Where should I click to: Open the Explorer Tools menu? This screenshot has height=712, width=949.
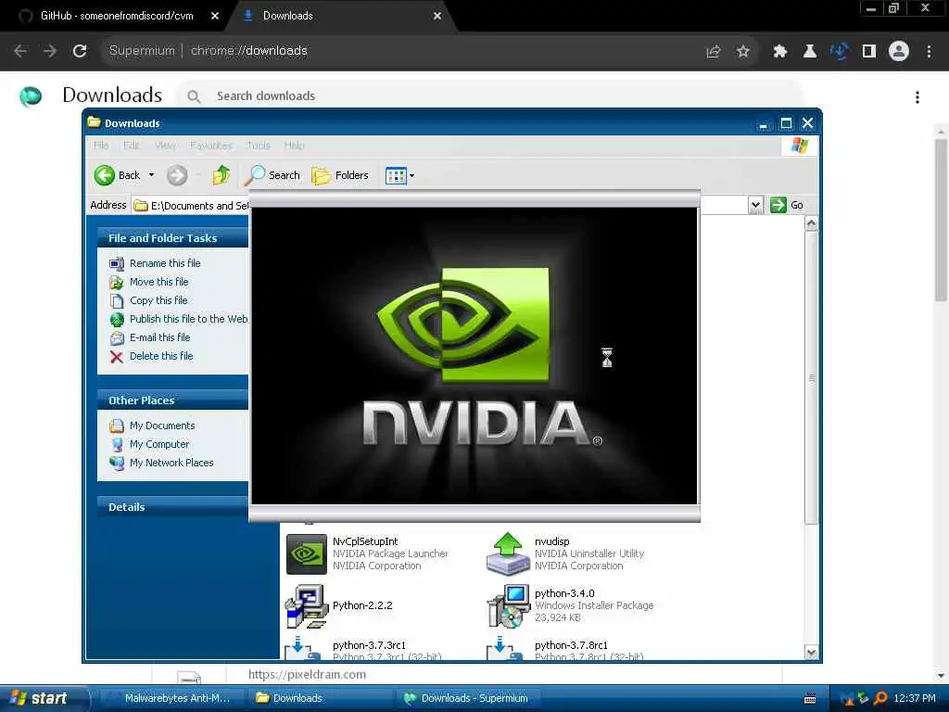point(259,146)
